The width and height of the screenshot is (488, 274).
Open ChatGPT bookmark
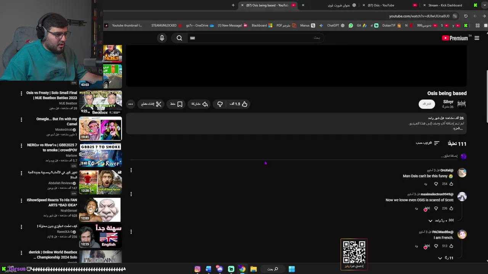click(335, 25)
